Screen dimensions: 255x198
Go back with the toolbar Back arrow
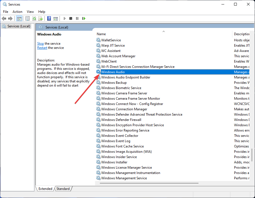[x=4, y=18]
